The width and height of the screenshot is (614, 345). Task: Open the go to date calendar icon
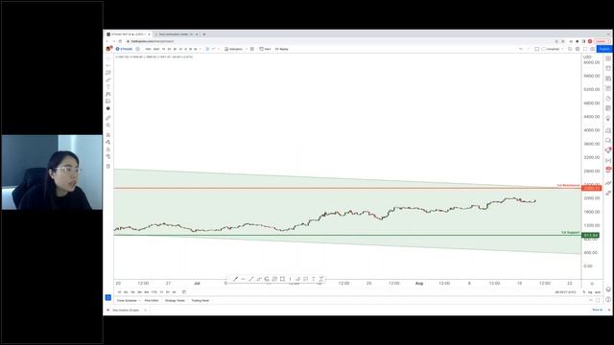point(184,292)
